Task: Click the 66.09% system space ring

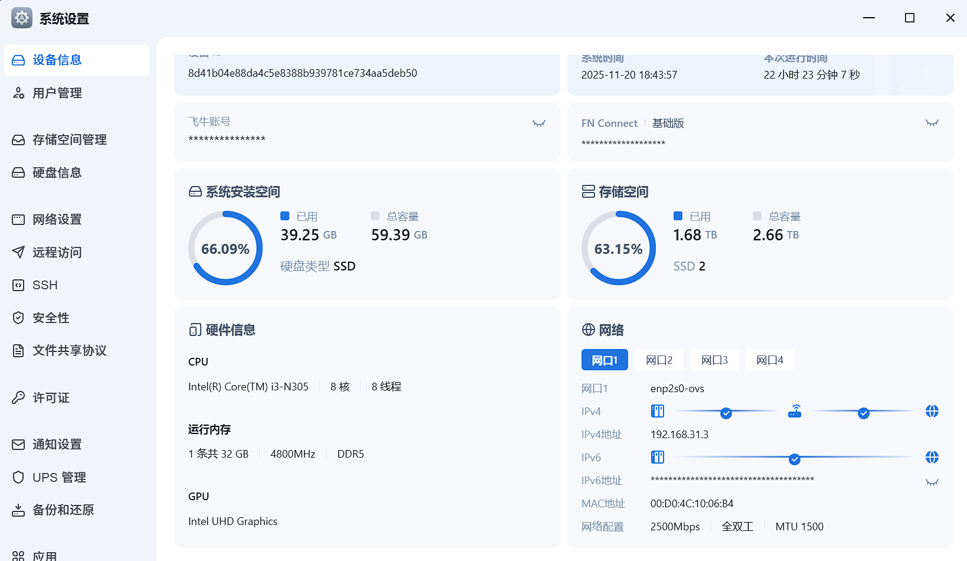Action: click(226, 248)
